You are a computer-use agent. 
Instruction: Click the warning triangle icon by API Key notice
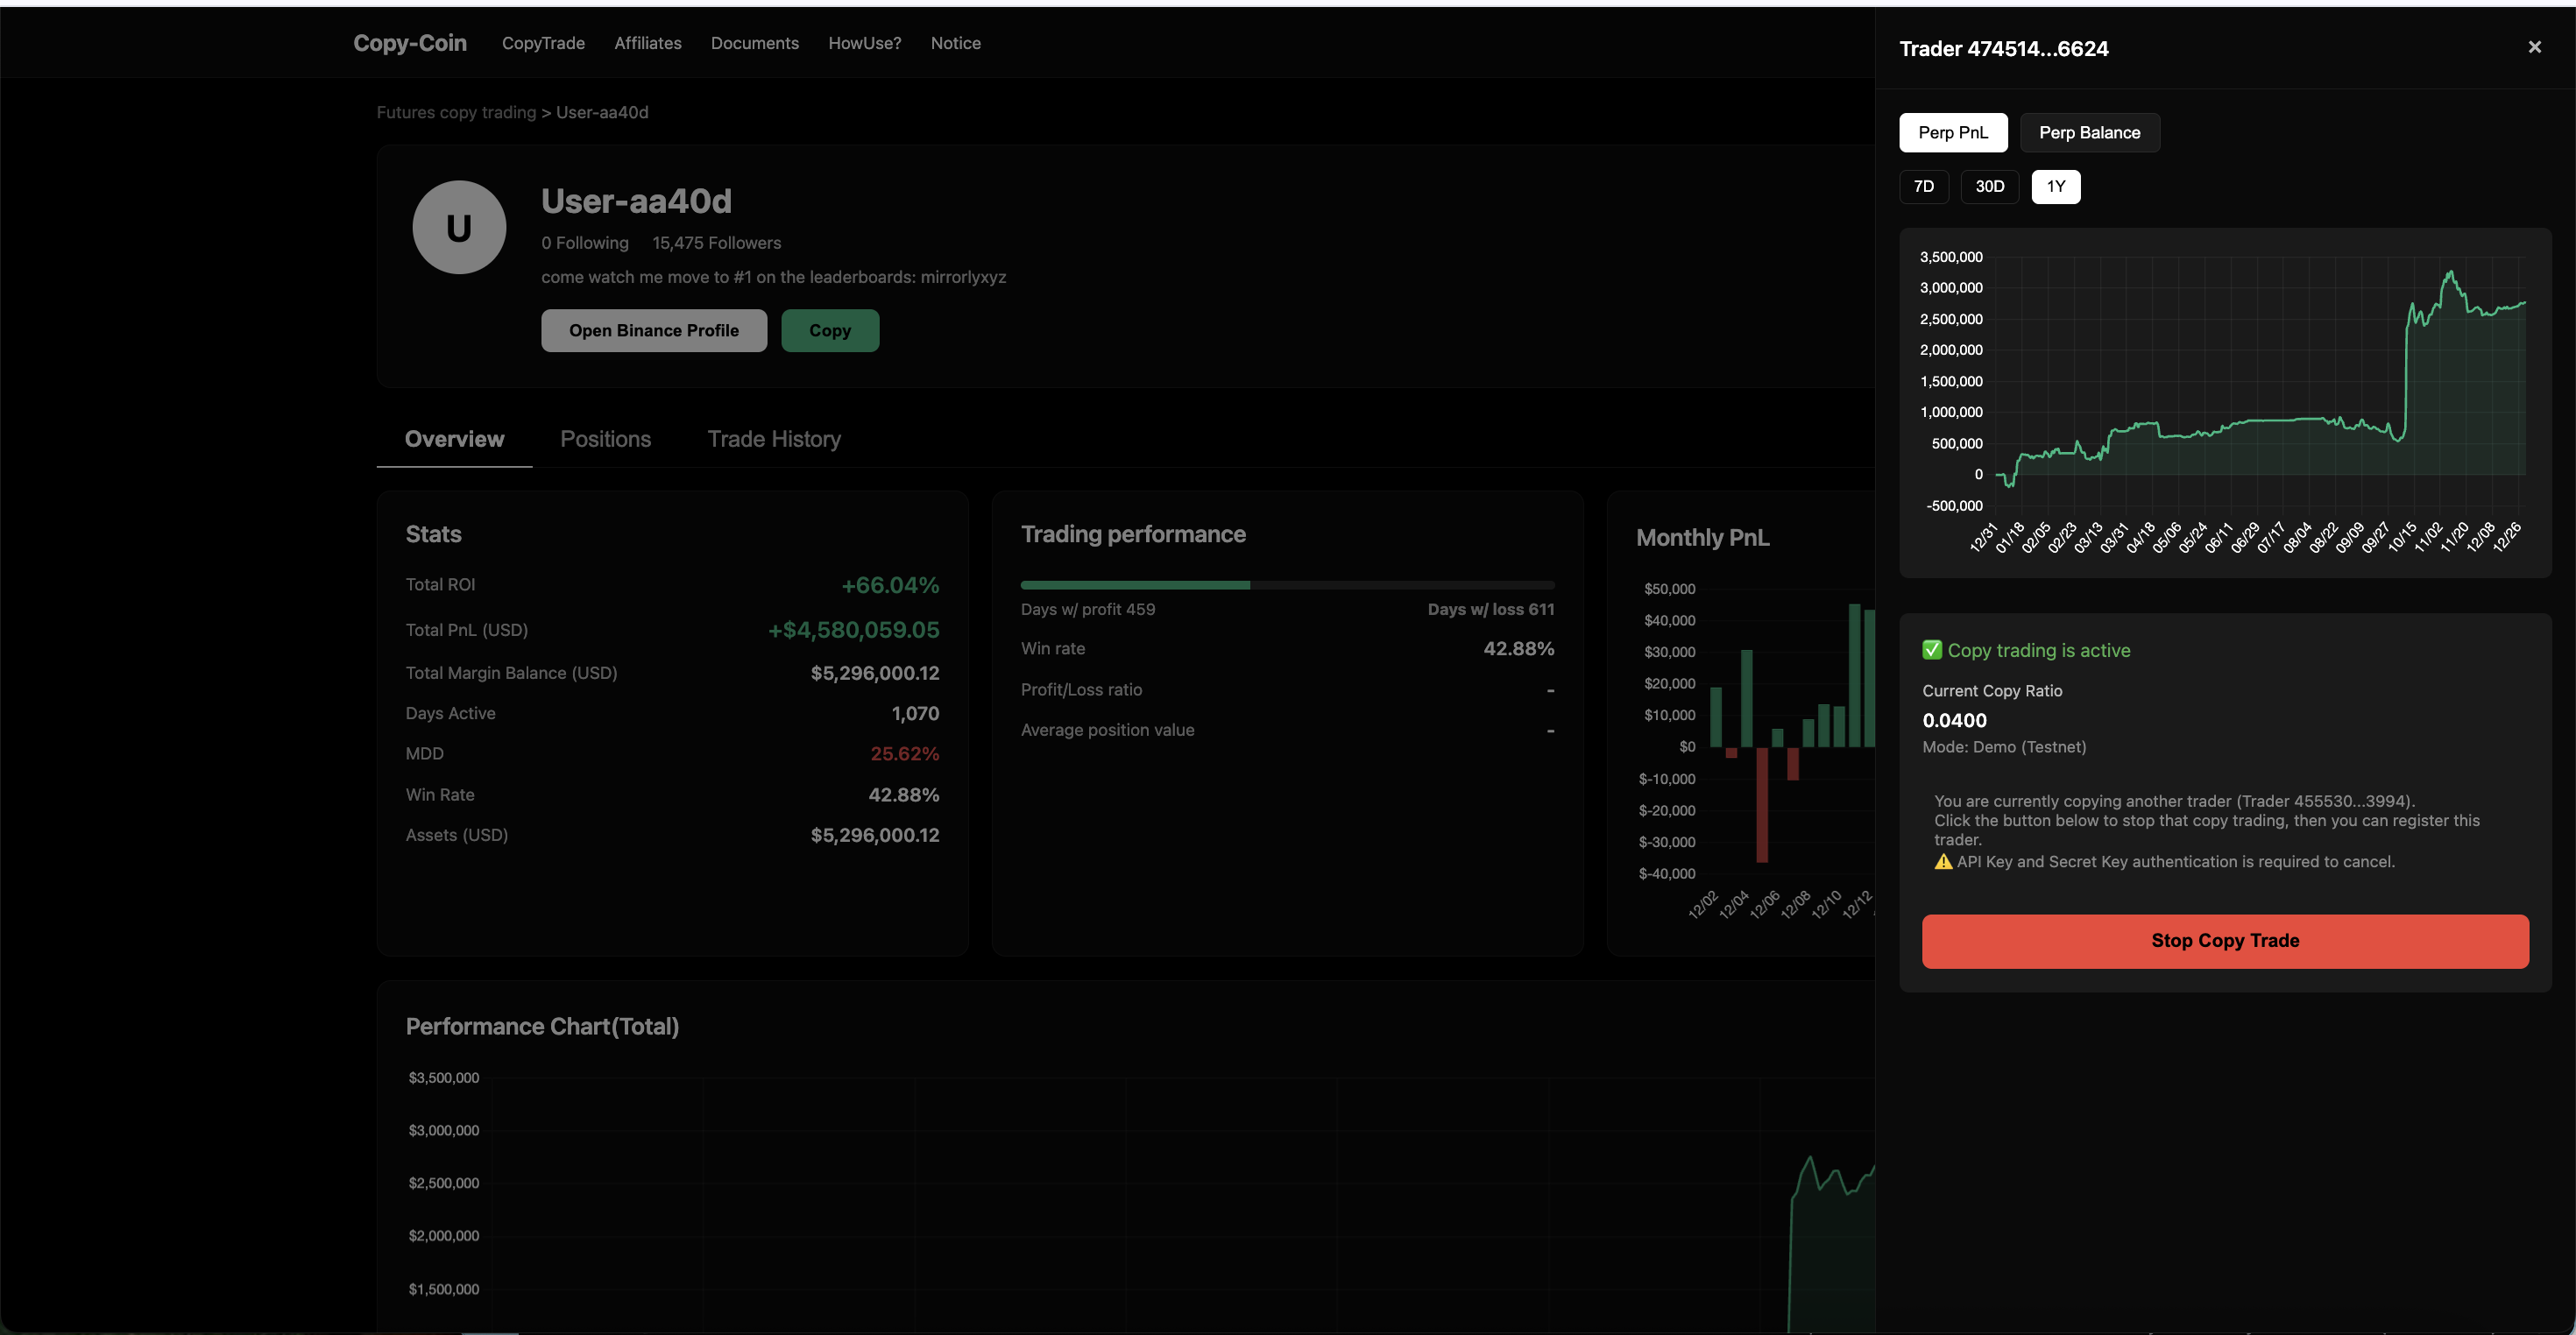pyautogui.click(x=1943, y=862)
